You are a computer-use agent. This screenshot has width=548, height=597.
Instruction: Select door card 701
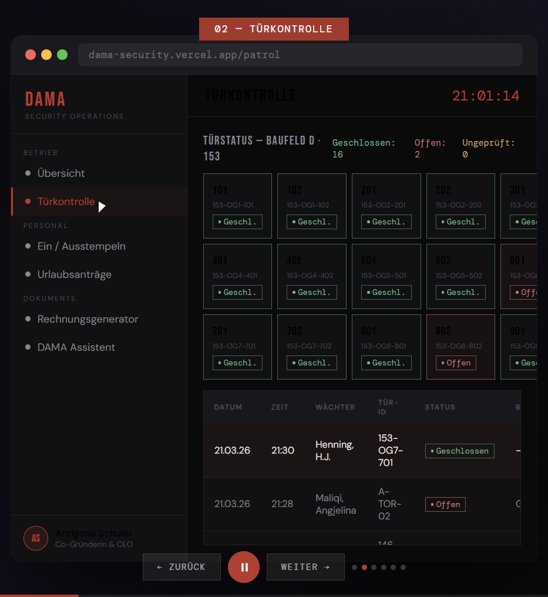237,347
